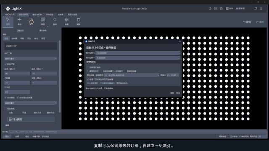Viewport: 269px width, 151px height.
Task: Click the stepper on offset X field
Action: click(x=179, y=53)
